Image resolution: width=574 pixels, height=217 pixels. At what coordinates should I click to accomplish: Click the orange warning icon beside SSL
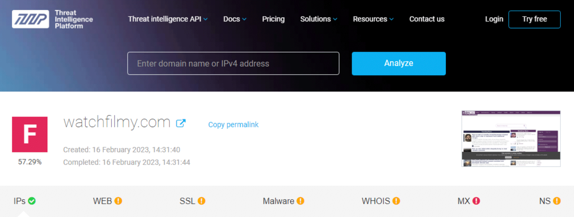(x=201, y=201)
